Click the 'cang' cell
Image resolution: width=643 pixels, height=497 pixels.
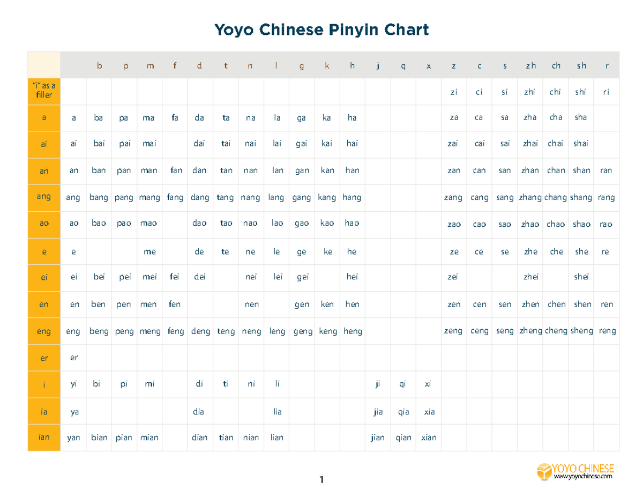pos(480,197)
